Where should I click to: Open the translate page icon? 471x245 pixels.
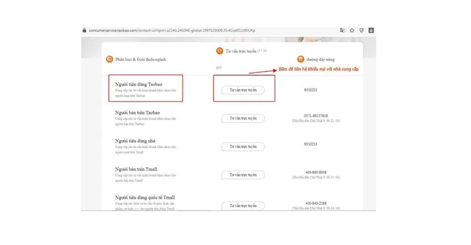pos(343,31)
